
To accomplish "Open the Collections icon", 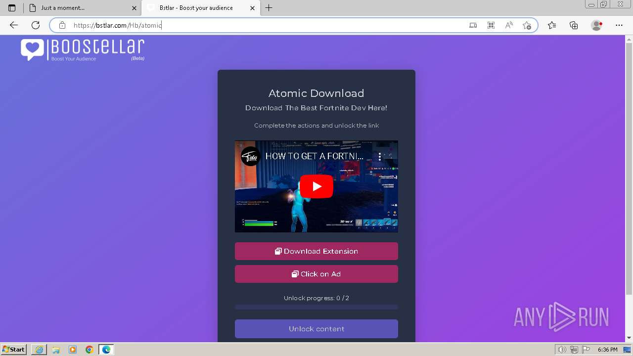I will (x=574, y=25).
